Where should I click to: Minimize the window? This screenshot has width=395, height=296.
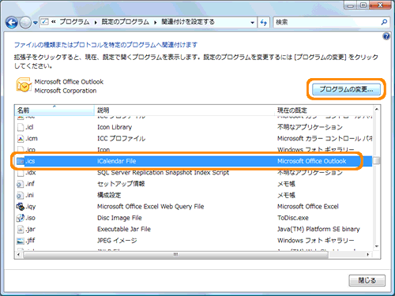click(351, 6)
